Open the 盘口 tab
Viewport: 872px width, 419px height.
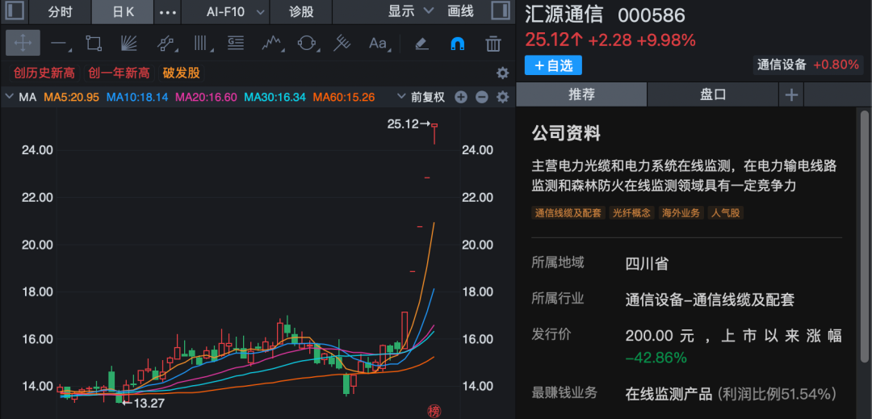(x=713, y=94)
